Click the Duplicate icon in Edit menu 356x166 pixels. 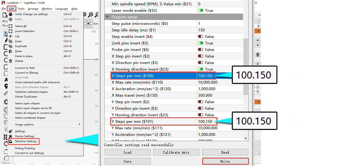(10, 46)
